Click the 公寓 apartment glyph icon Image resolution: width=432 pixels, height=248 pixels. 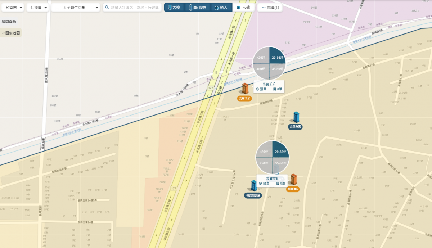click(238, 8)
